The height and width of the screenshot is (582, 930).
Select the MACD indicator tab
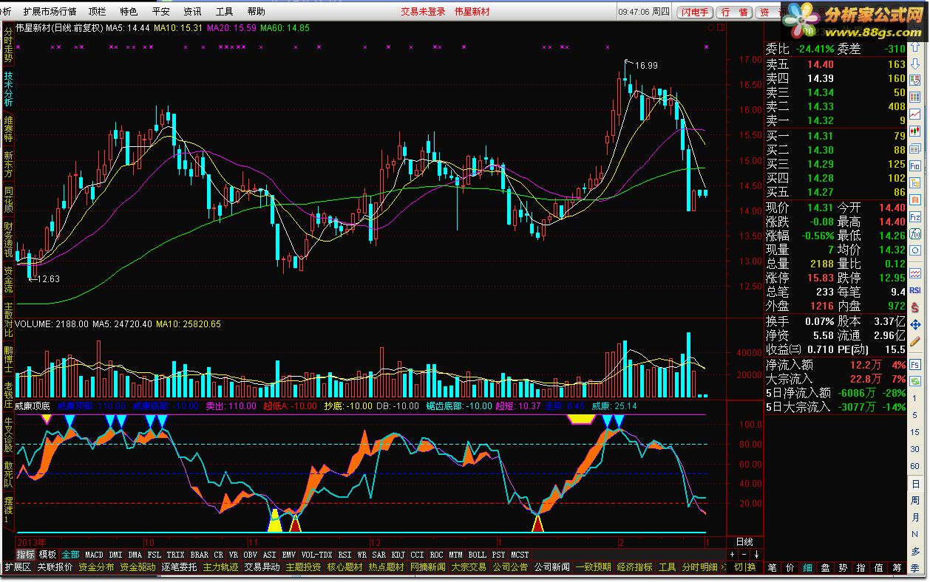(x=94, y=554)
